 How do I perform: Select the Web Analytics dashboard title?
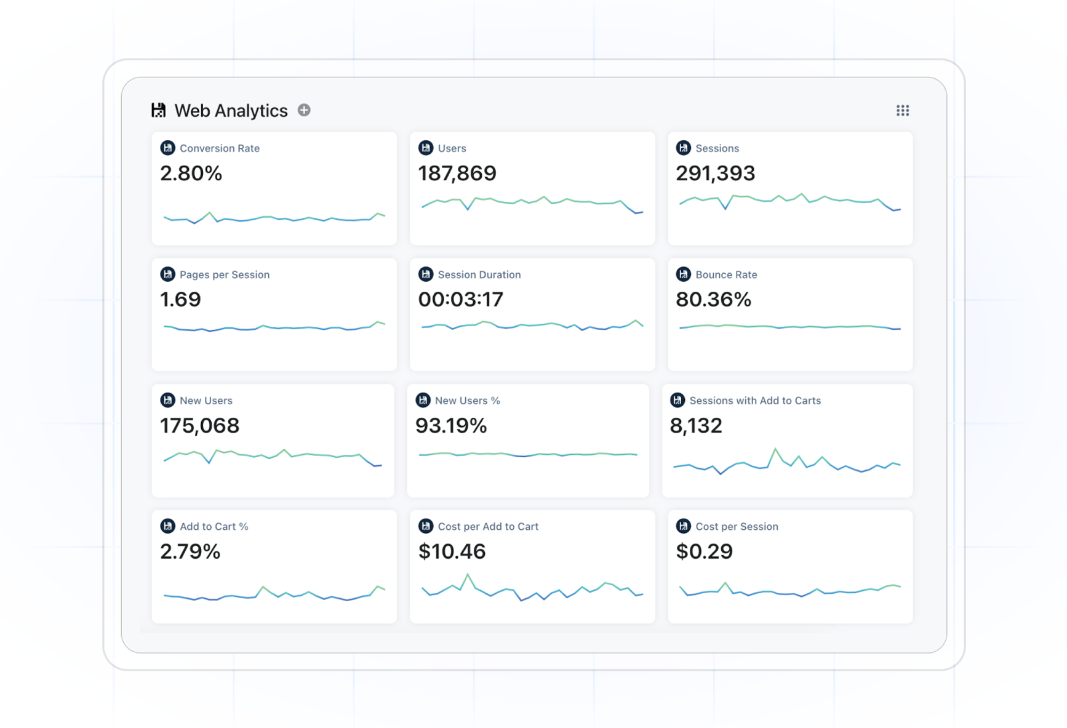[x=231, y=111]
